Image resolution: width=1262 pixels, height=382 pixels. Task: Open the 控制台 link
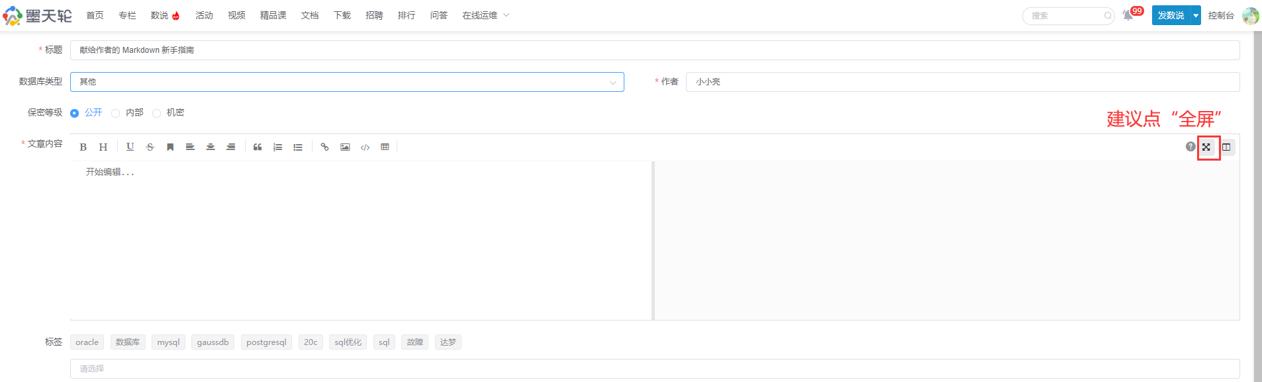pos(1221,15)
